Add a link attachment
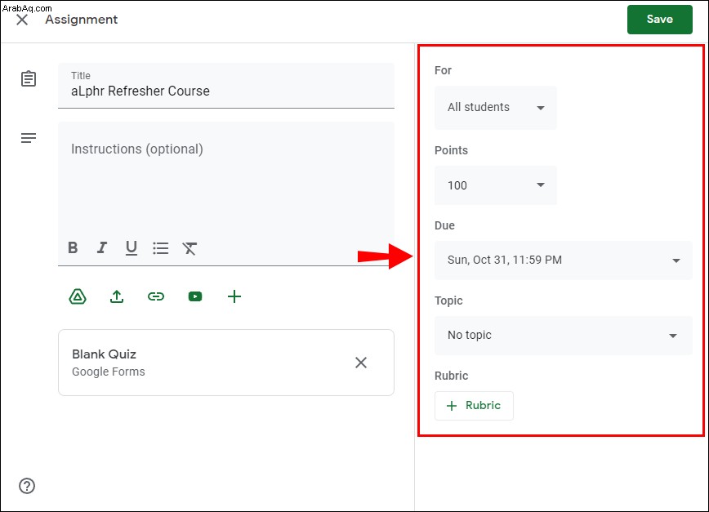The image size is (709, 512). pos(156,296)
